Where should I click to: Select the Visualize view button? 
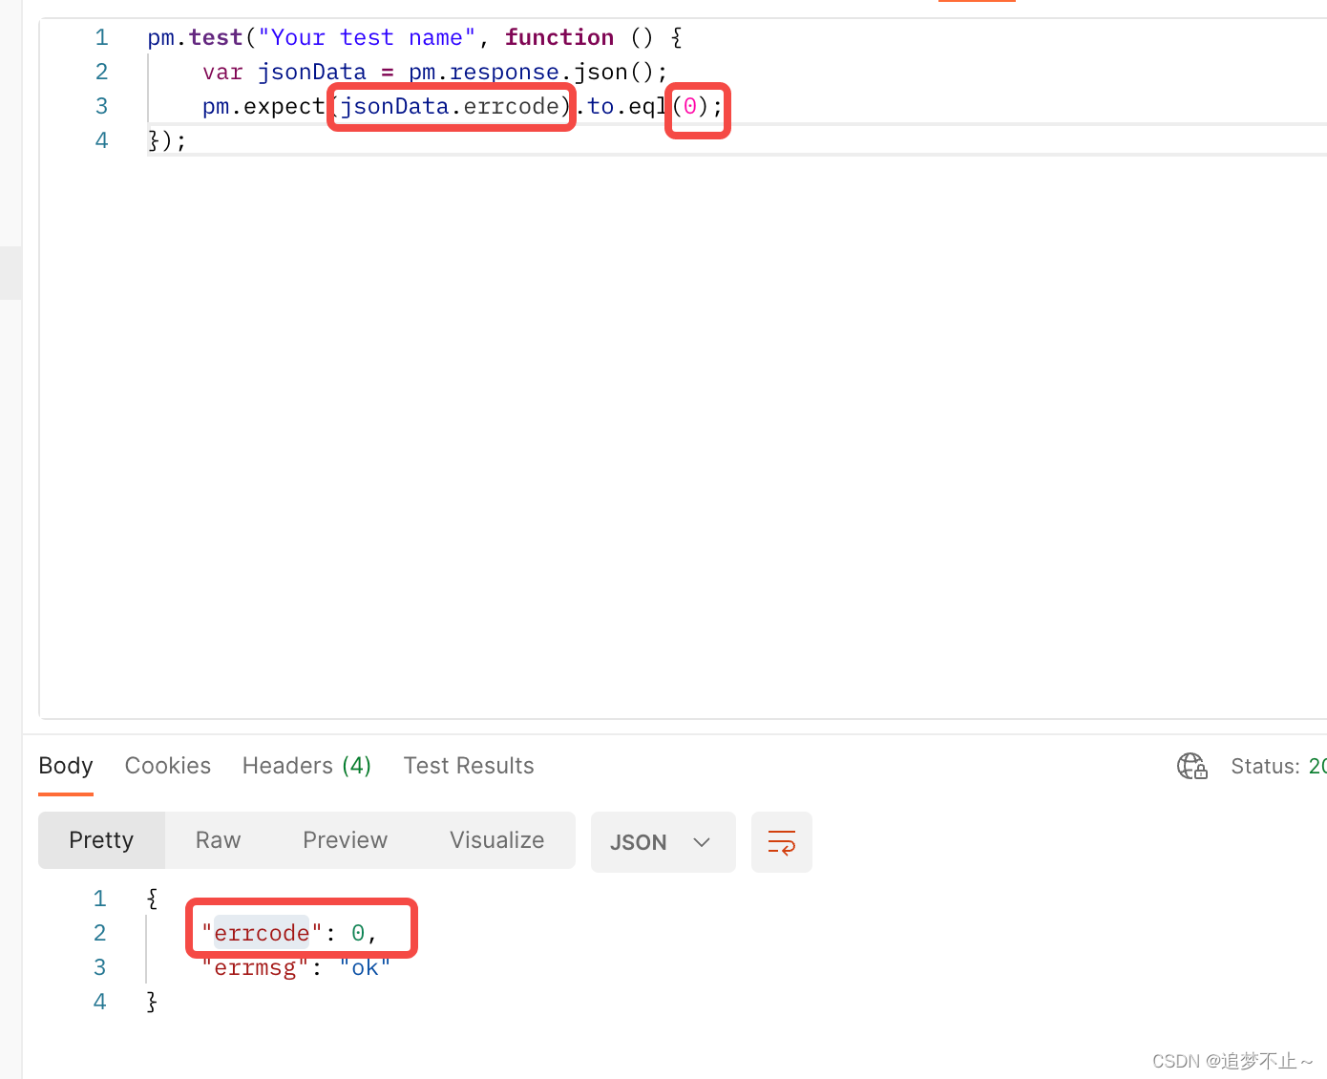click(x=497, y=840)
